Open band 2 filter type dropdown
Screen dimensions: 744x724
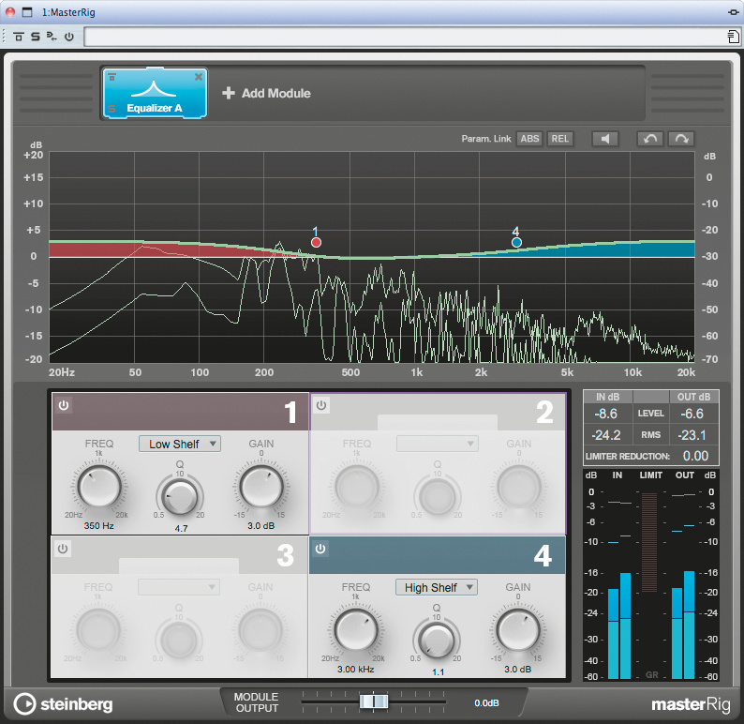pos(437,444)
